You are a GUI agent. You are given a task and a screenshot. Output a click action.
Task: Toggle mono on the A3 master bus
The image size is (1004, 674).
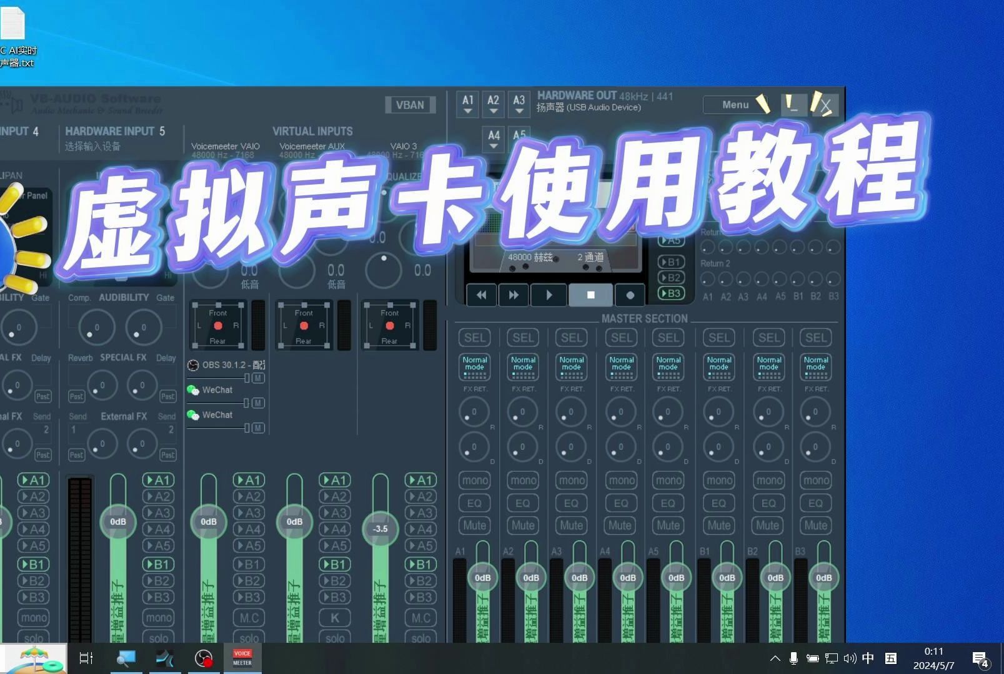(572, 481)
